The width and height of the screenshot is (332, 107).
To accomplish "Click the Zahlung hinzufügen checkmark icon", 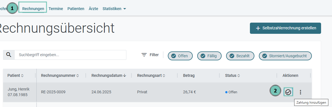I will pos(288,92).
